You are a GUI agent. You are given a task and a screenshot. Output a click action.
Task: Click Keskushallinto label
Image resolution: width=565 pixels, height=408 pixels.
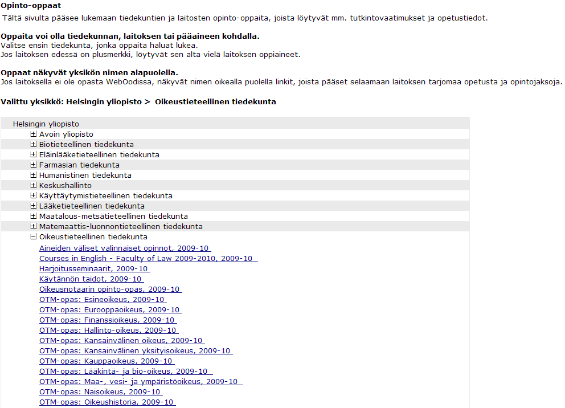(65, 185)
